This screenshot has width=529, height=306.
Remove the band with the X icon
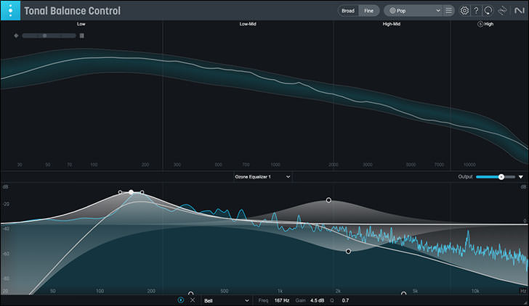pyautogui.click(x=193, y=300)
